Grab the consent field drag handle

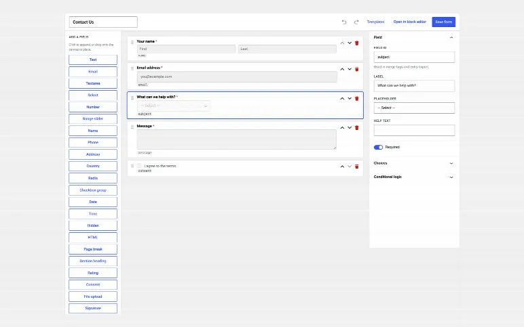pyautogui.click(x=132, y=166)
